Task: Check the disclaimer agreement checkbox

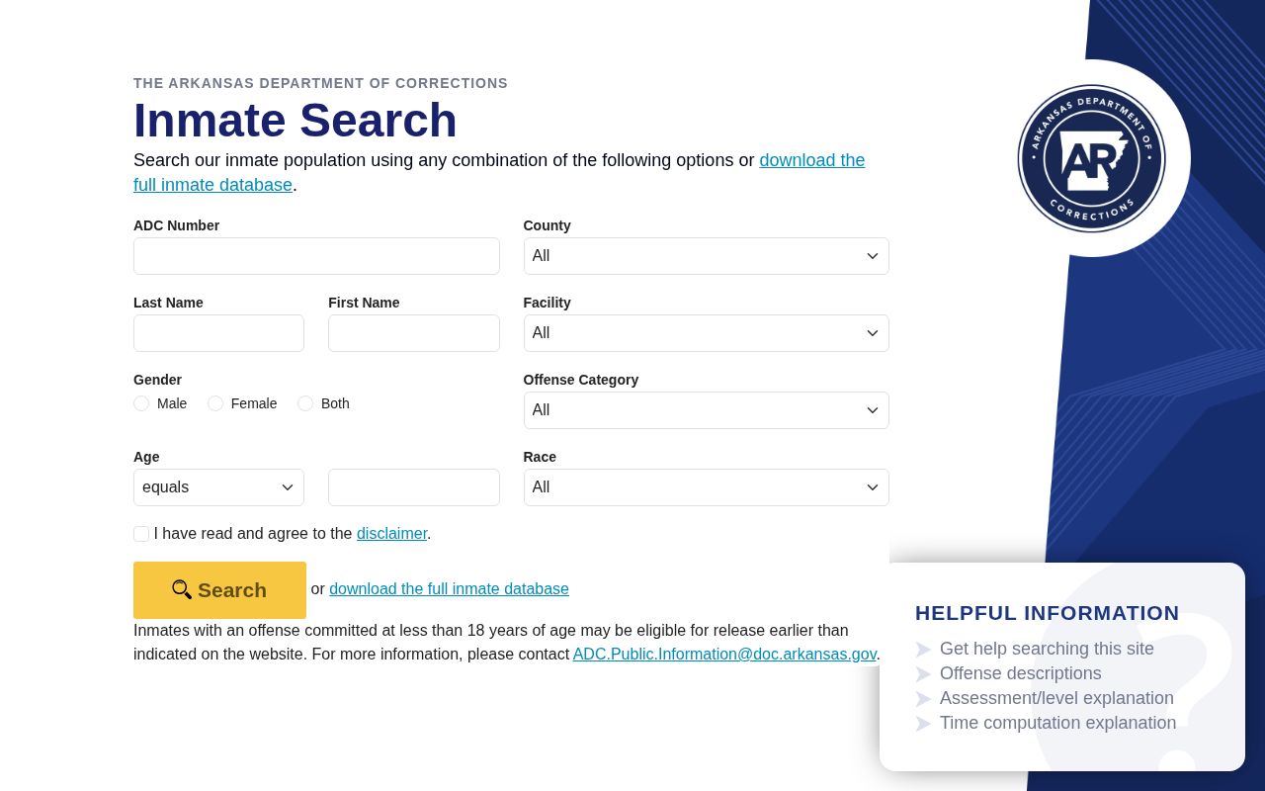Action: point(141,534)
